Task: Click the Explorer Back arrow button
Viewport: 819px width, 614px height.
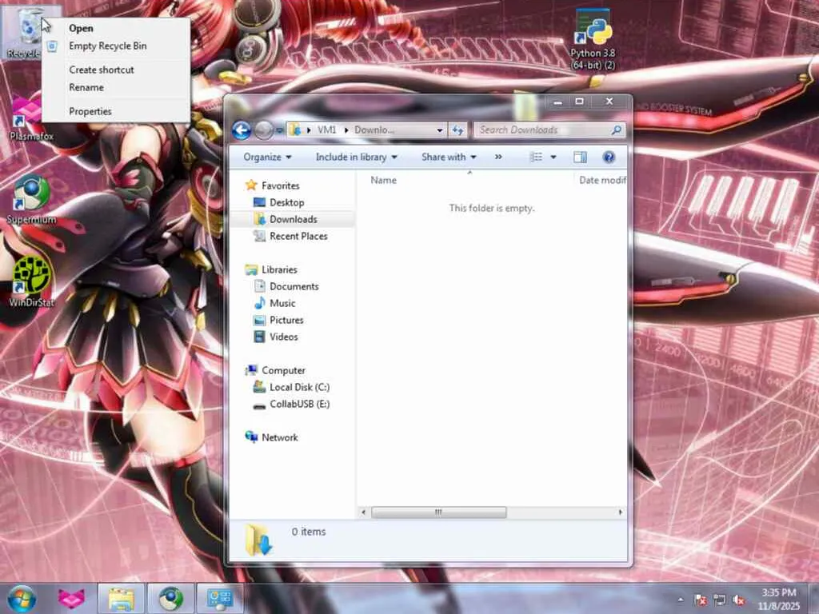Action: pyautogui.click(x=242, y=130)
